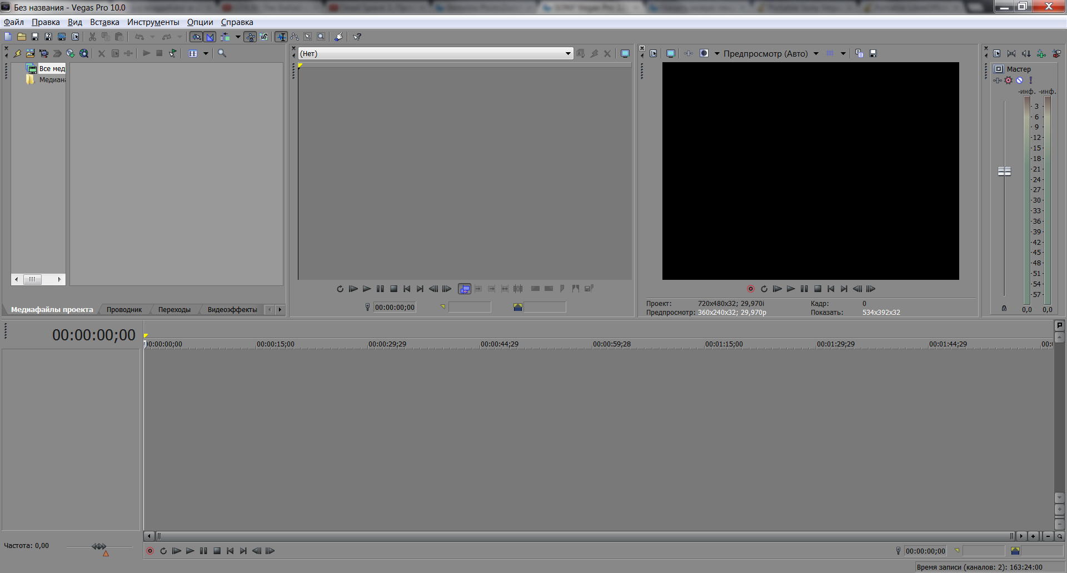This screenshot has height=573, width=1067.
Task: Expand the Views dropdown arrow in media toolbar
Action: point(206,53)
